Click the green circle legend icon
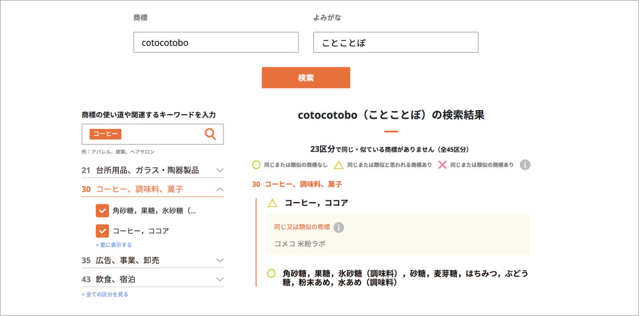The width and height of the screenshot is (639, 316). 256,165
